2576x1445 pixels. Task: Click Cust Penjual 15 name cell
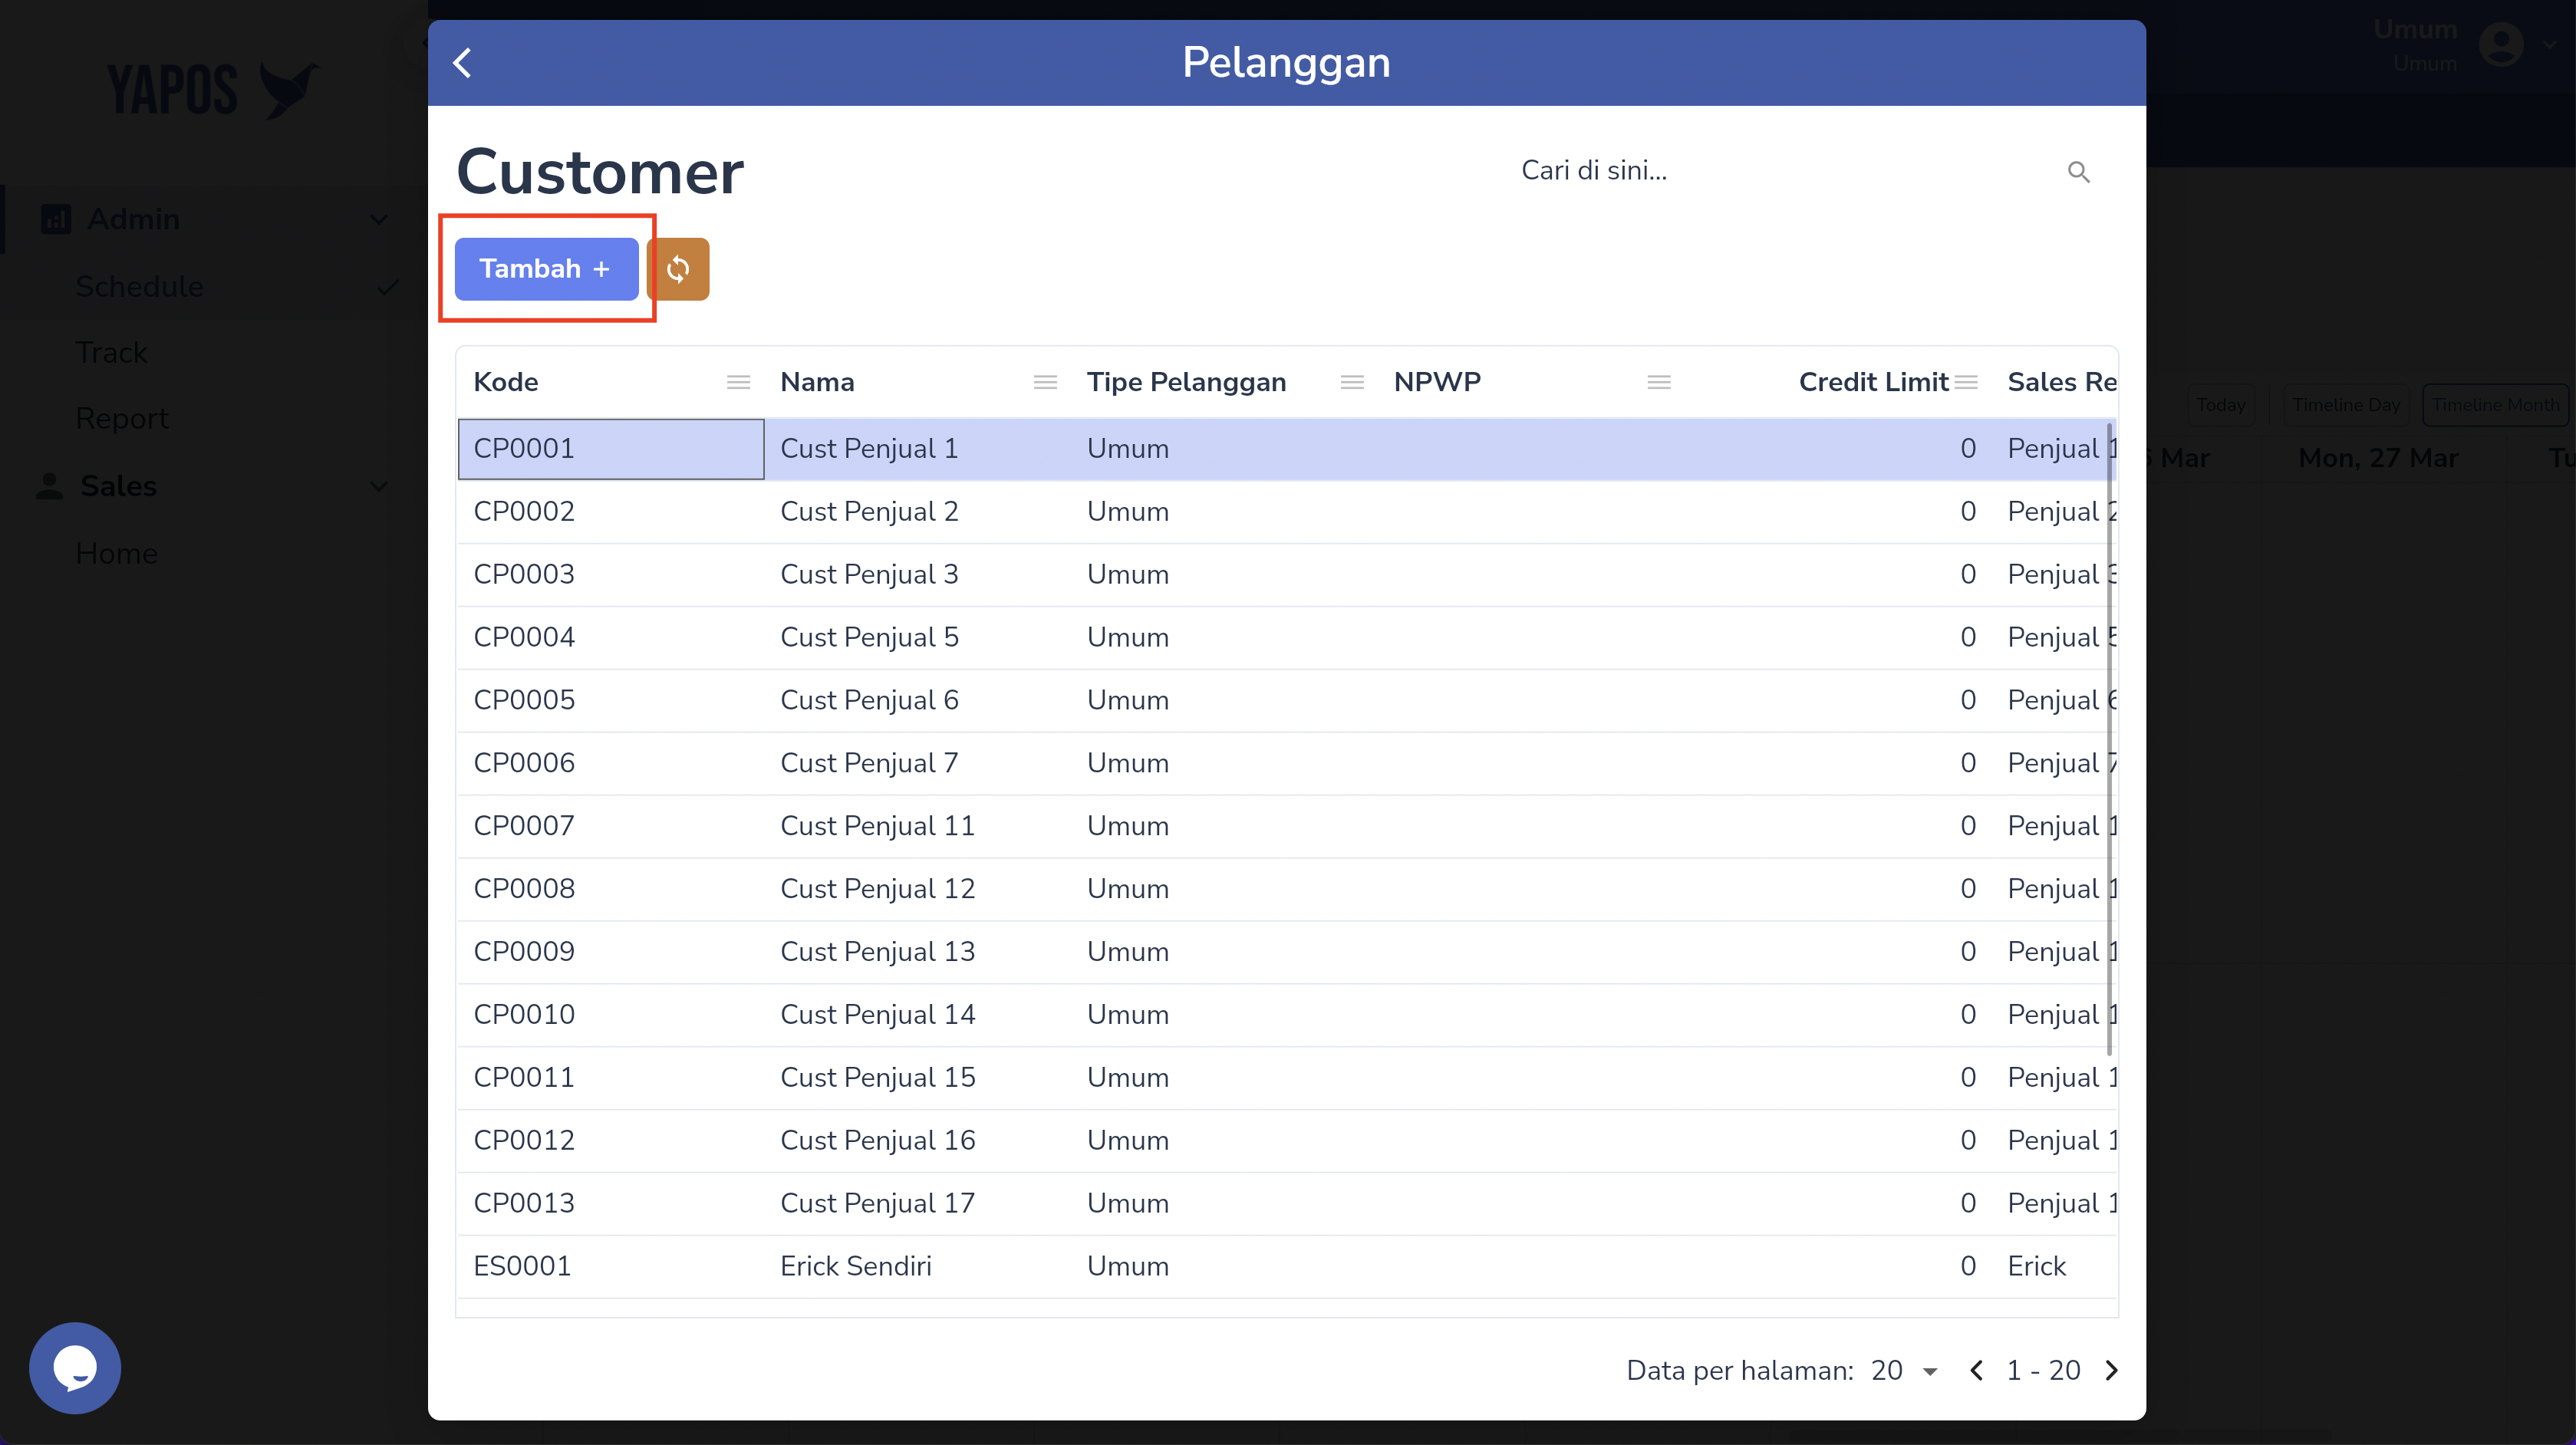(x=877, y=1078)
